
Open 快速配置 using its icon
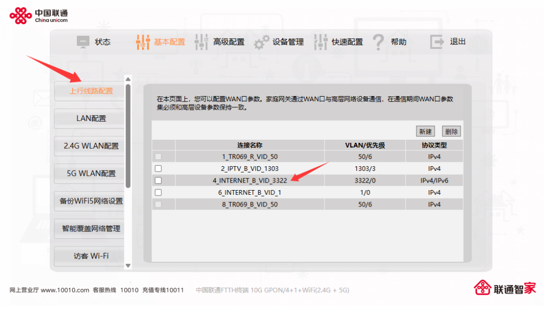pos(321,41)
